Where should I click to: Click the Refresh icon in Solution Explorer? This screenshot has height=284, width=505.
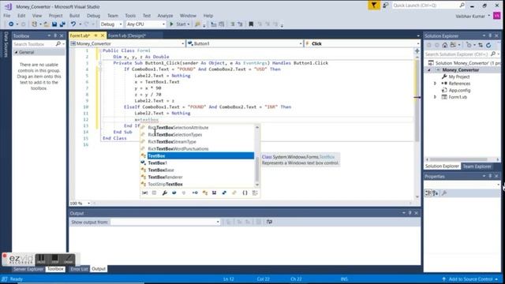click(x=488, y=46)
